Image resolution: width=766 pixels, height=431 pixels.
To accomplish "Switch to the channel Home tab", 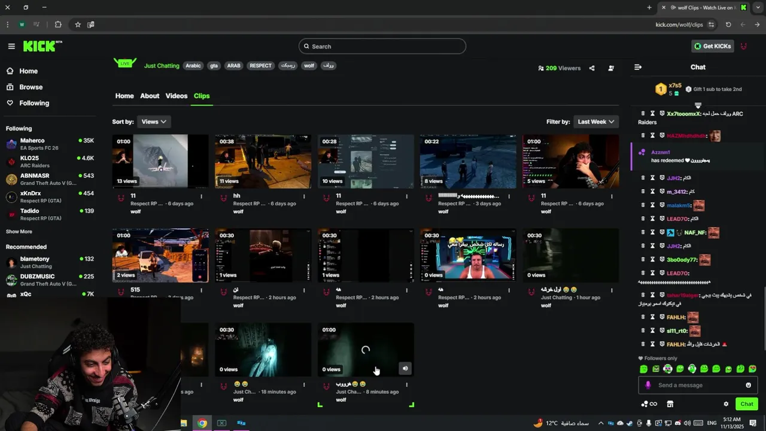I will coord(124,96).
